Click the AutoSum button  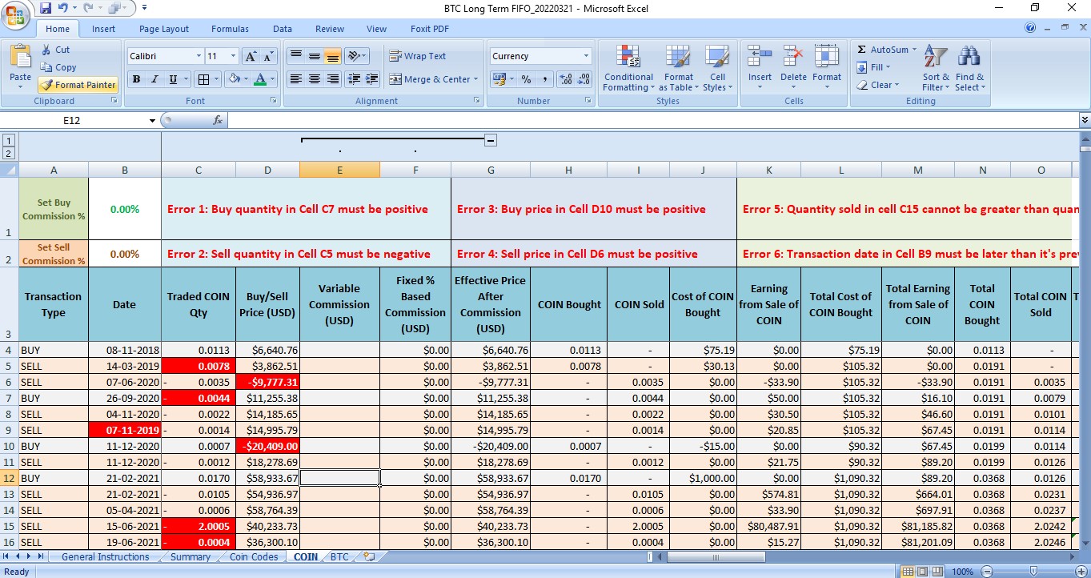(x=884, y=50)
